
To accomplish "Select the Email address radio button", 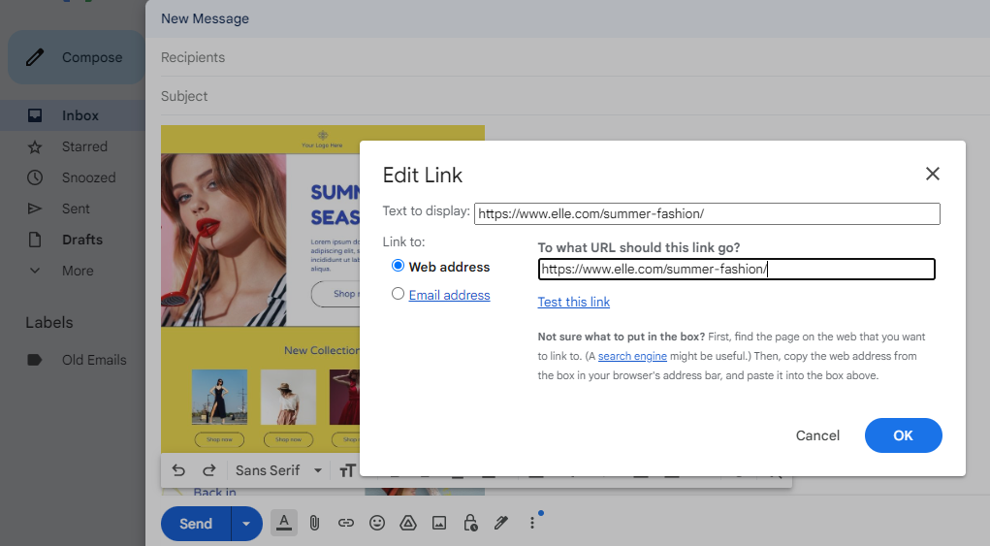I will (398, 294).
